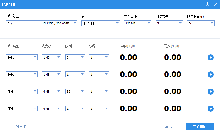Click the 写入(MB/s) column header
The image size is (220, 135).
coord(171,46)
